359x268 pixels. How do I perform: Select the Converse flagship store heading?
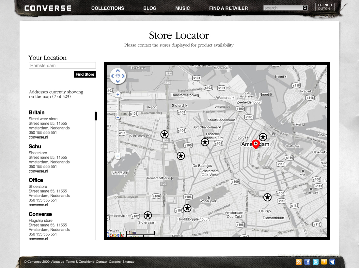click(40, 214)
